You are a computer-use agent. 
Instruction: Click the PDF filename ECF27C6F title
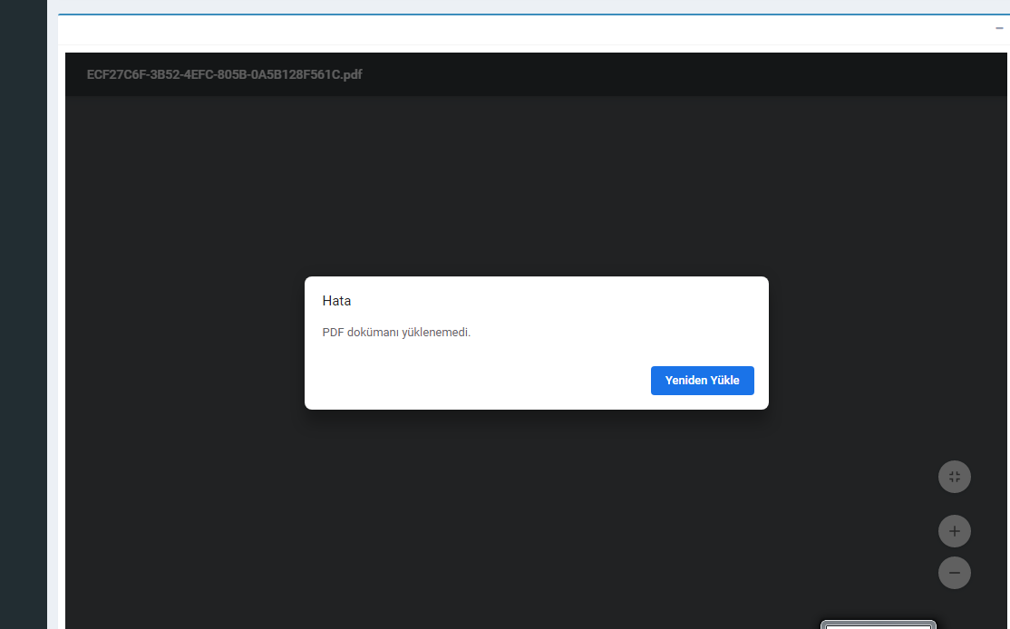224,74
